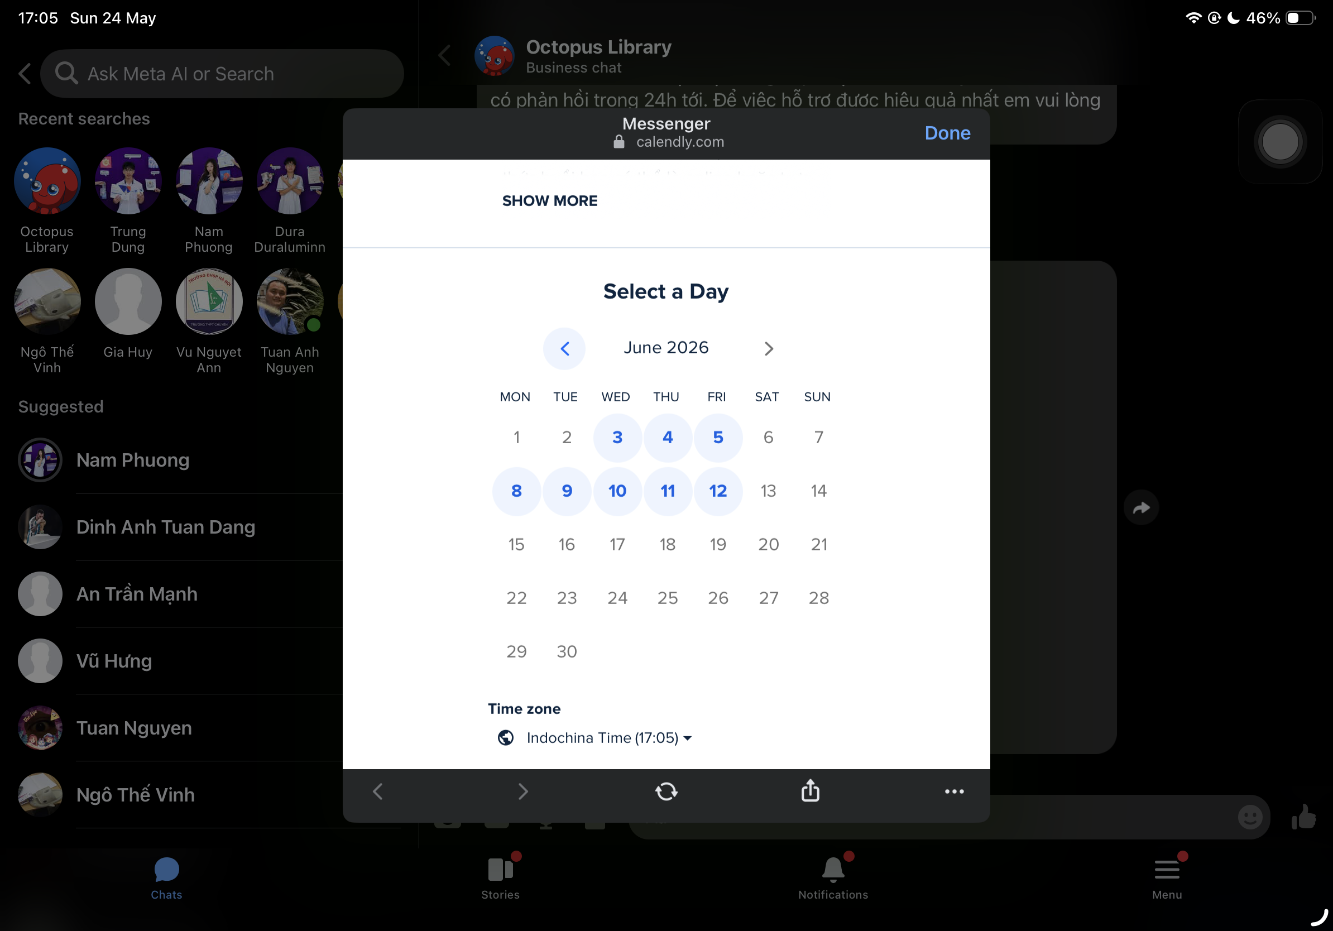Screen dimensions: 1333x931
Task: Tap the calendly.com address text
Action: pyautogui.click(x=680, y=142)
